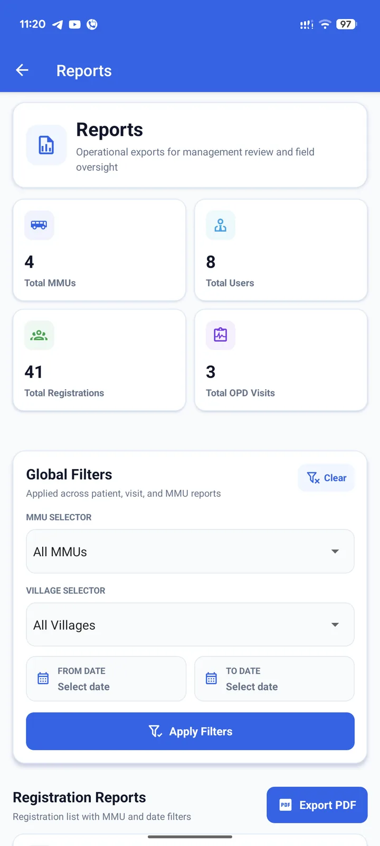Open the All Villages dropdown

(x=190, y=625)
